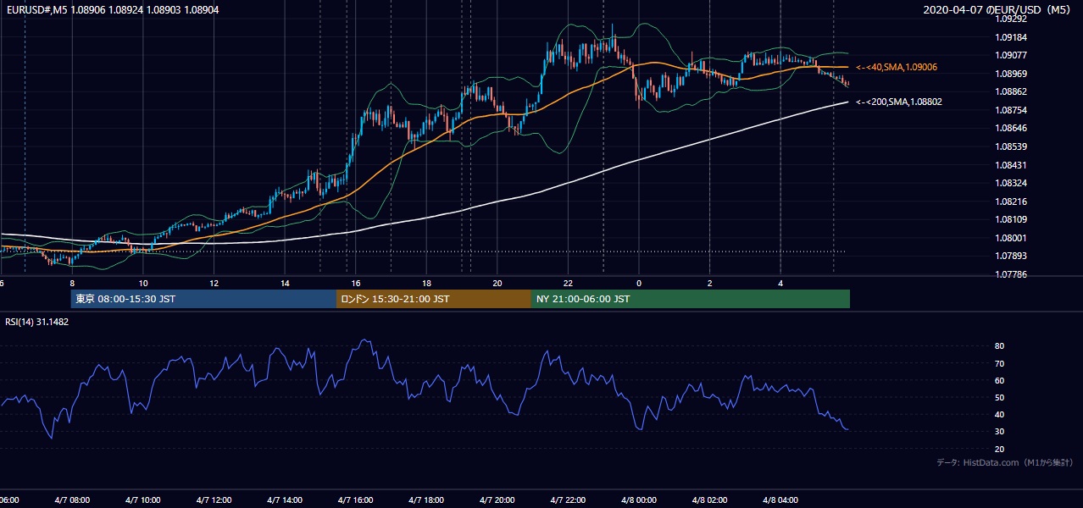This screenshot has width=1083, height=508.
Task: Click hour tick 22 below price chart
Action: pyautogui.click(x=568, y=283)
